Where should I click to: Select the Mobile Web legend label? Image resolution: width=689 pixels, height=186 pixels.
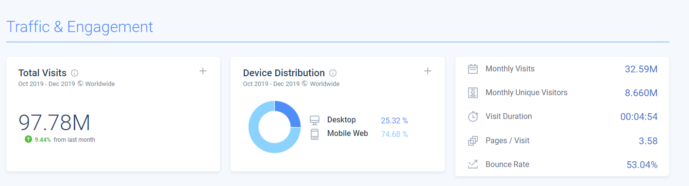[348, 133]
